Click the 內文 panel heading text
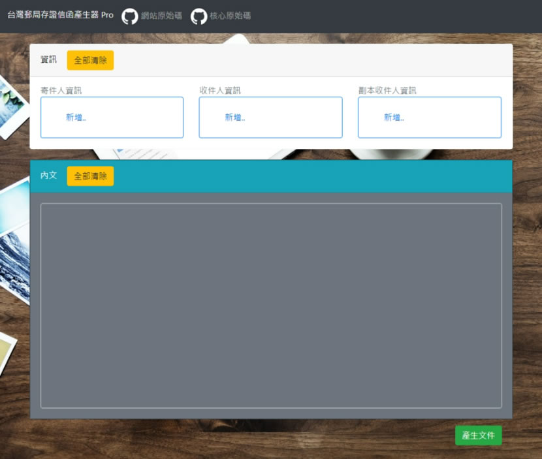This screenshot has height=459, width=542. pyautogui.click(x=48, y=176)
